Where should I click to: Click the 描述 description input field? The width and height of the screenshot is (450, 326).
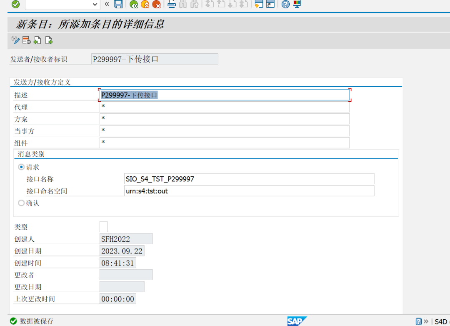coord(225,95)
